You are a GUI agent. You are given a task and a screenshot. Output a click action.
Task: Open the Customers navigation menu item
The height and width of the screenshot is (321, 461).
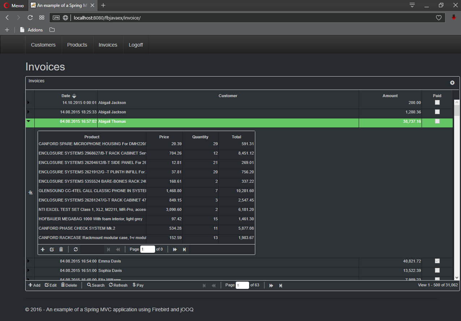tap(43, 44)
